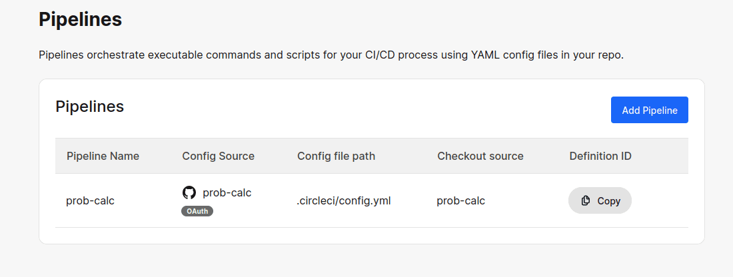Screen dimensions: 733x277
Task: Open the prob-calc config source repository
Action: coord(227,193)
